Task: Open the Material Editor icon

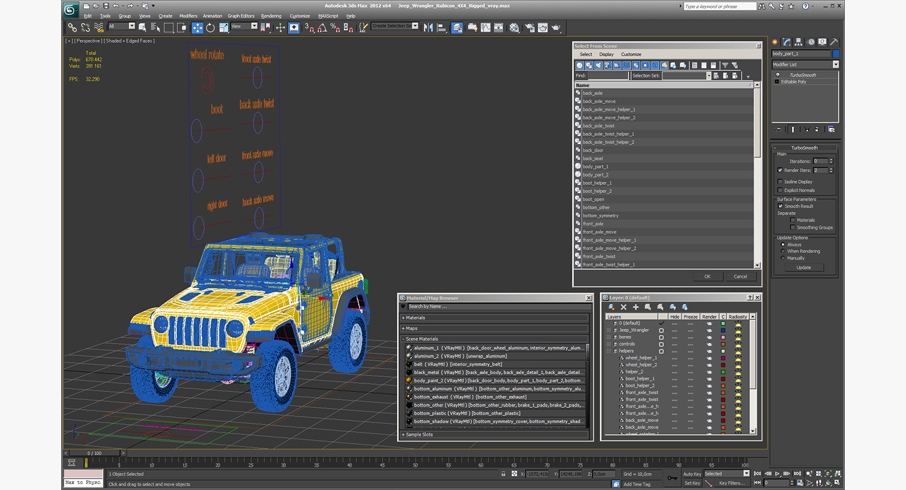Action: coord(514,28)
